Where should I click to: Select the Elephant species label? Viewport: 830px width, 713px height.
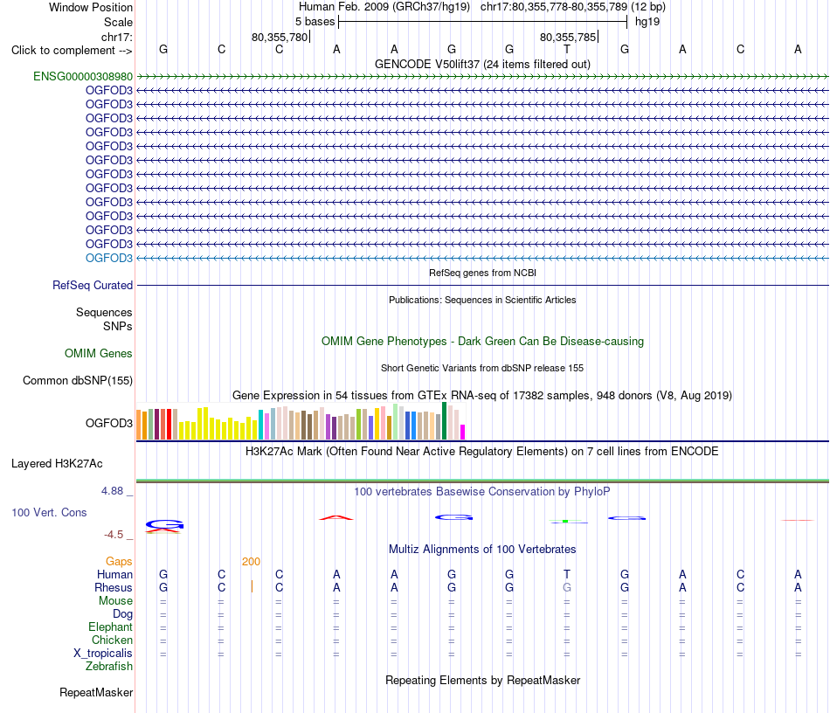click(x=110, y=626)
